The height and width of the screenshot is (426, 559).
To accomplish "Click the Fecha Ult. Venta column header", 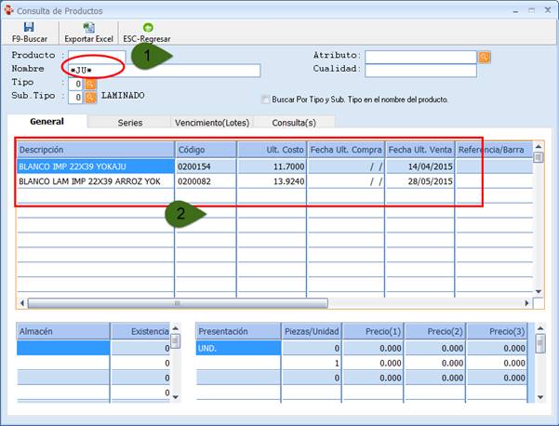I will (x=419, y=150).
